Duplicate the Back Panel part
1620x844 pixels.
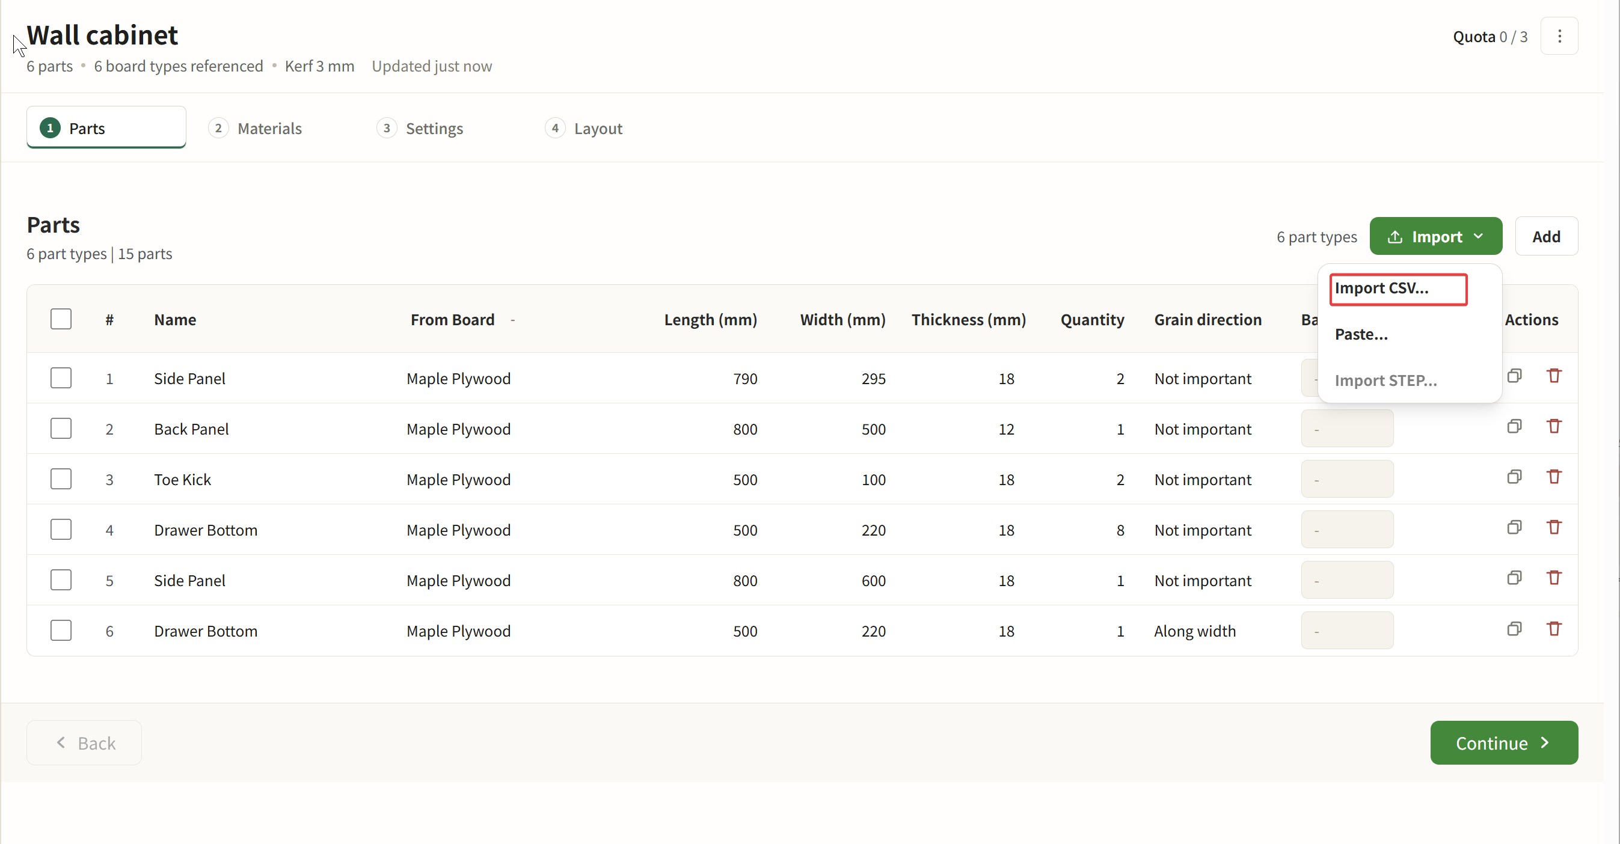[x=1515, y=426]
